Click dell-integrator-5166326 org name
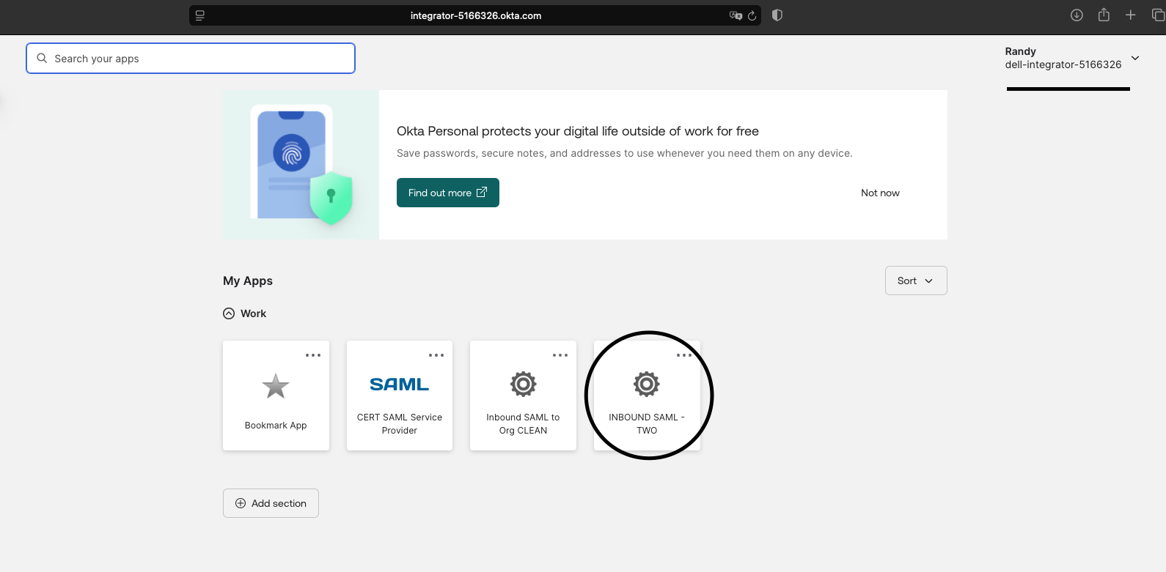Image resolution: width=1166 pixels, height=572 pixels. pyautogui.click(x=1063, y=64)
